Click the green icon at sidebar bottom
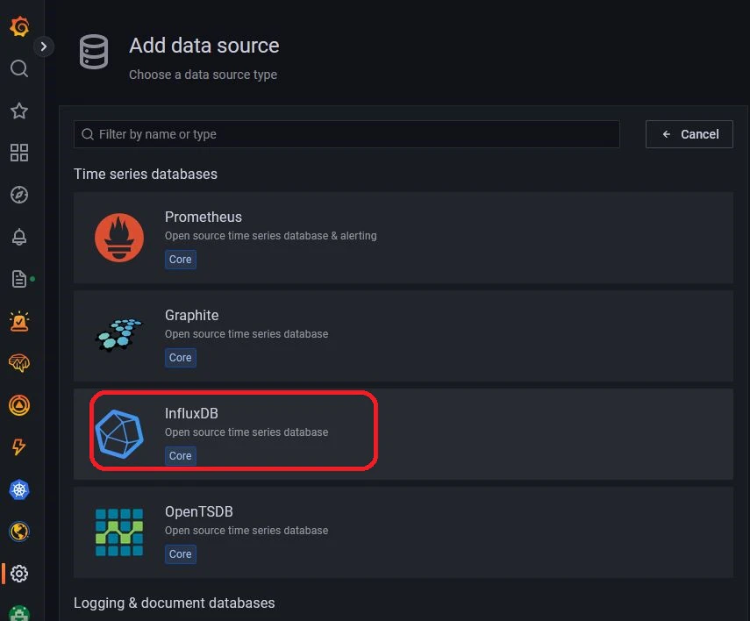The height and width of the screenshot is (621, 750). pyautogui.click(x=19, y=613)
